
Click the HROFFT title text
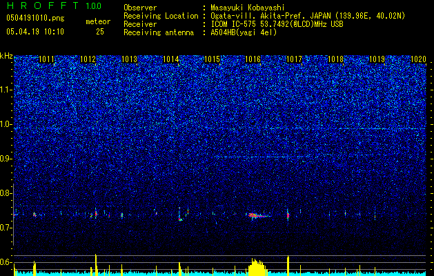pyautogui.click(x=44, y=6)
